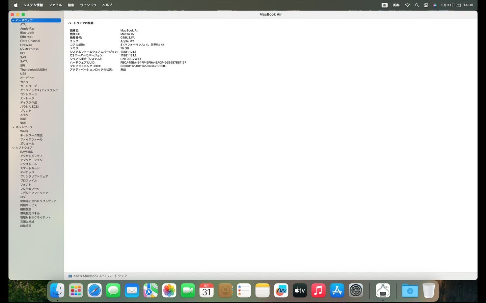This screenshot has width=486, height=303.
Task: Open Freeform app in the Dock
Action: click(x=281, y=291)
